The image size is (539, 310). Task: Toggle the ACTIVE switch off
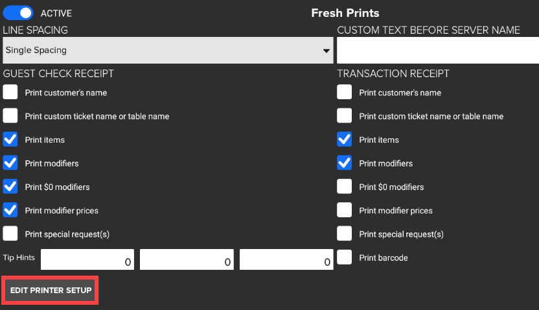tap(18, 13)
